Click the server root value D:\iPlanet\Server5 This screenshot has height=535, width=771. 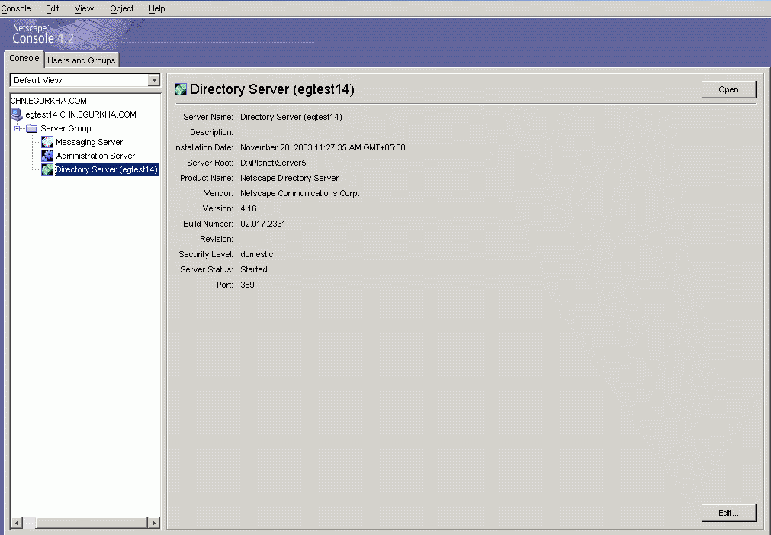click(273, 163)
